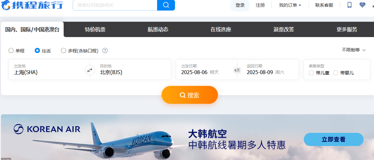Switch to the 特价机票 tab

(x=95, y=29)
